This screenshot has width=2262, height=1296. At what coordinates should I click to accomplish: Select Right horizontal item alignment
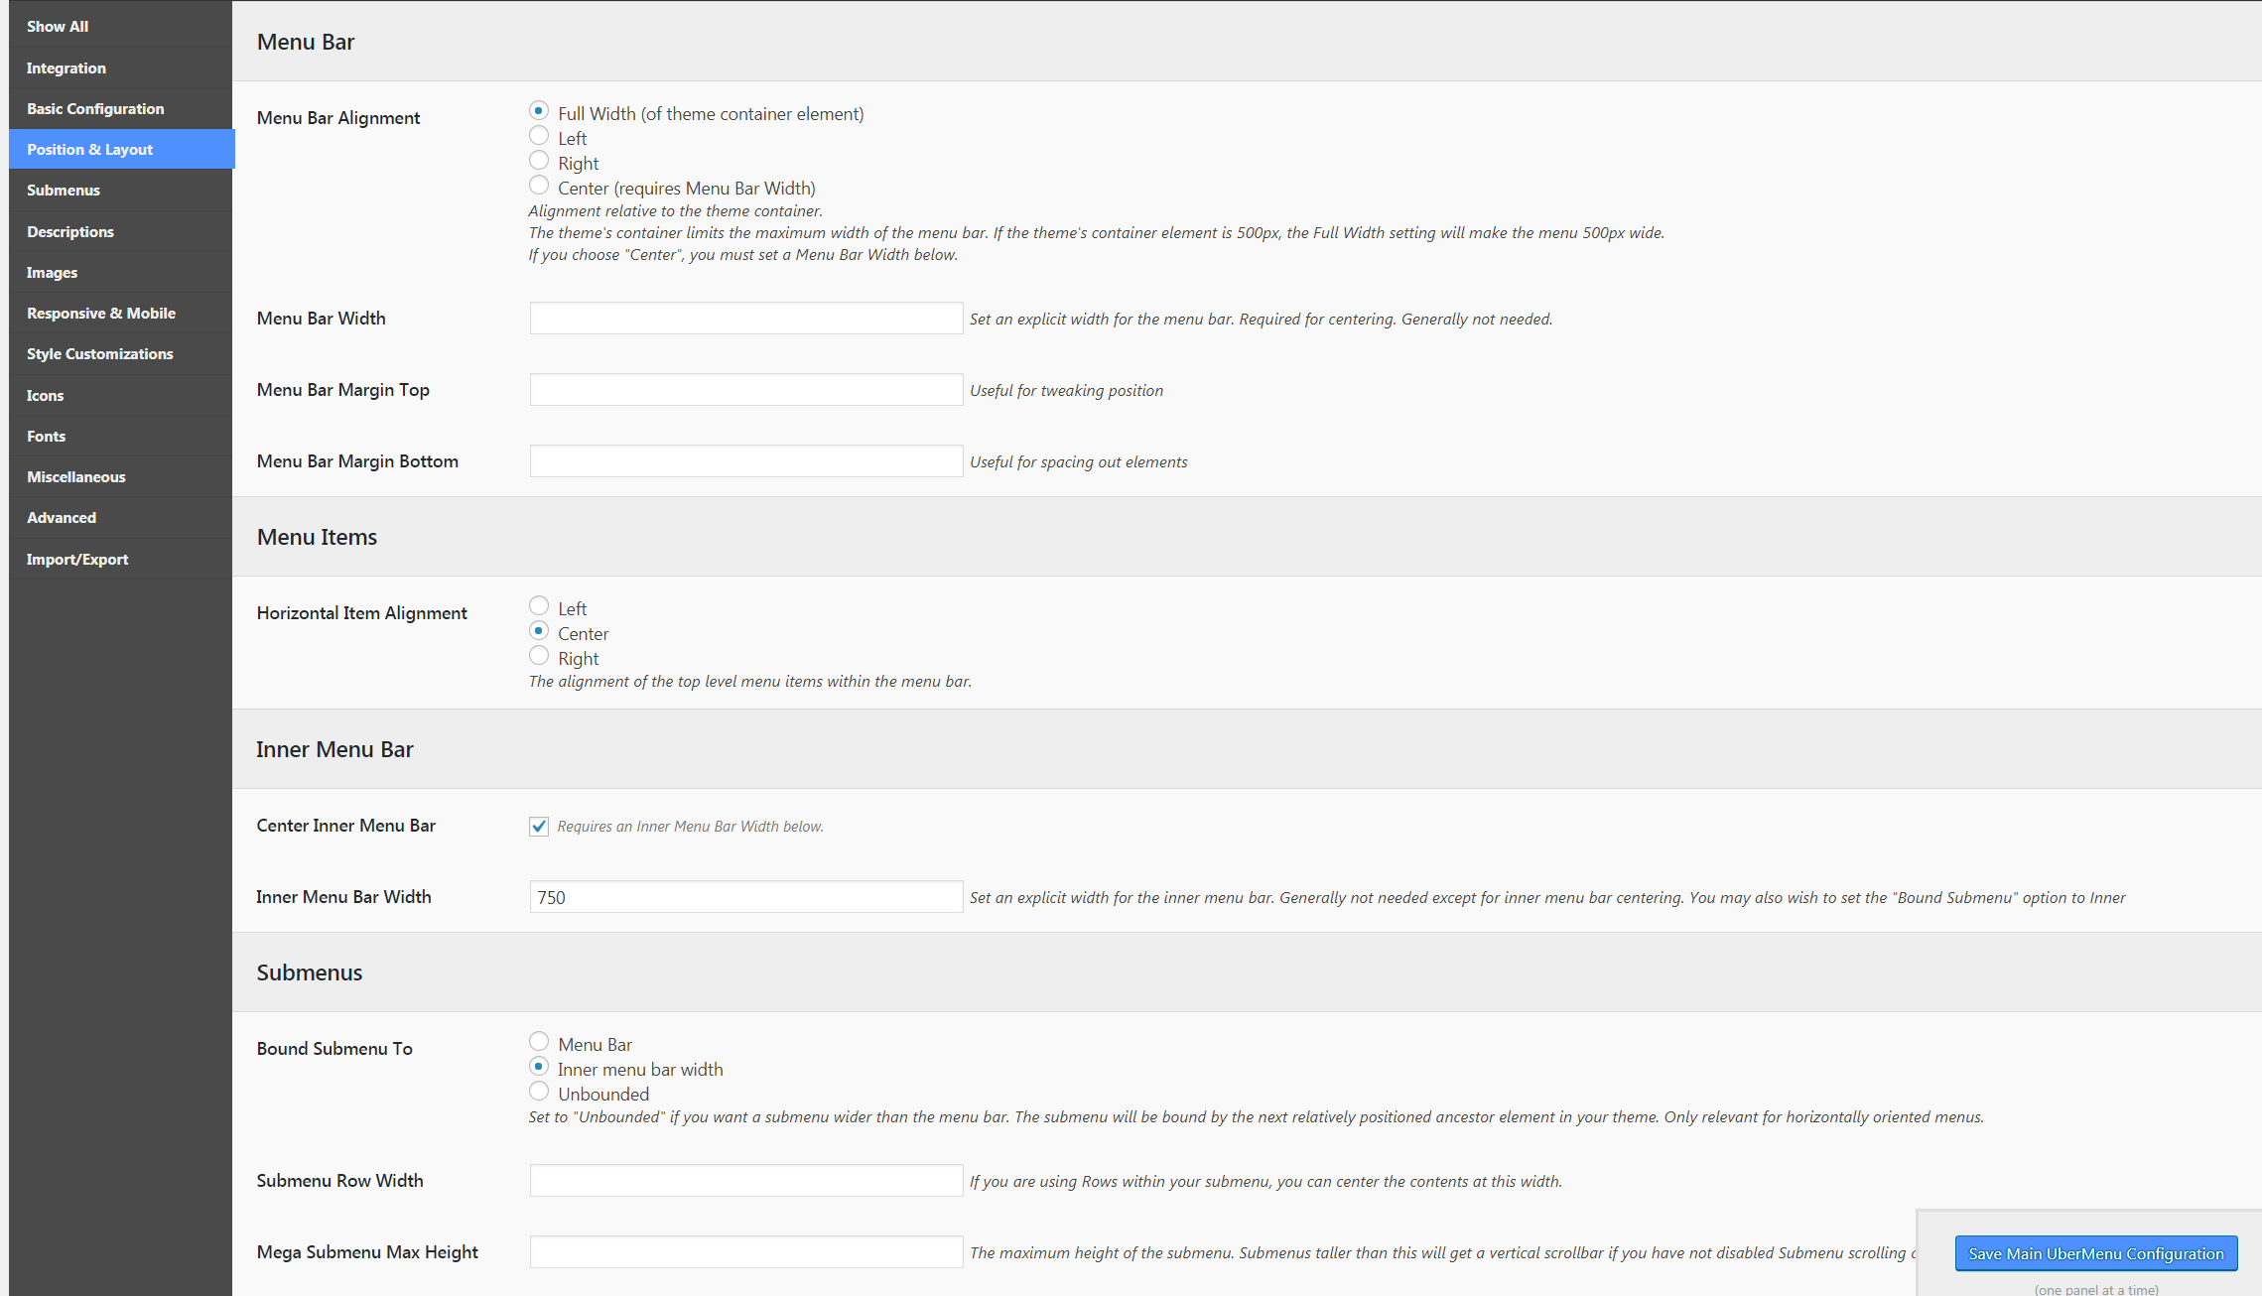pyautogui.click(x=539, y=656)
